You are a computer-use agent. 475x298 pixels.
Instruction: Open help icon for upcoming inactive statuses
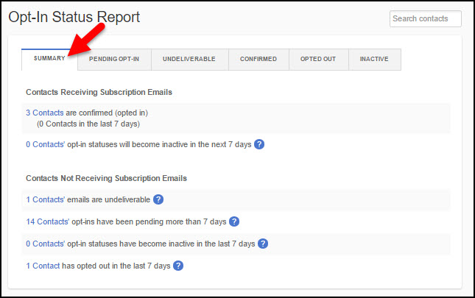pyautogui.click(x=259, y=144)
